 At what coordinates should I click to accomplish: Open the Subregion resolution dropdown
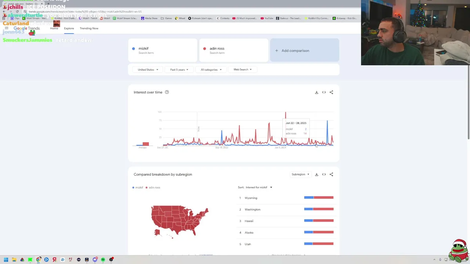(x=300, y=175)
